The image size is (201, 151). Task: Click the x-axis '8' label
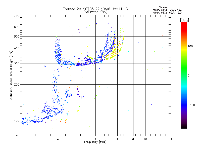133,139
